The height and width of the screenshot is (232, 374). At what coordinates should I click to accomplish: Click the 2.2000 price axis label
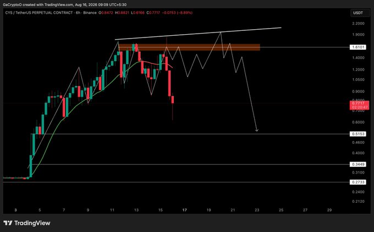(x=358, y=23)
